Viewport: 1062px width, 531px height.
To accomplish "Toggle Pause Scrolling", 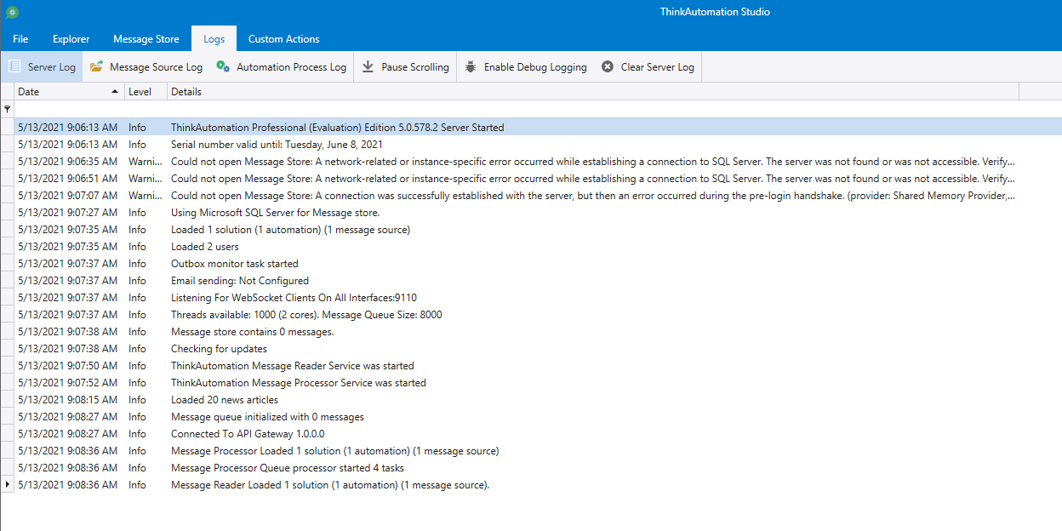I will pos(405,67).
